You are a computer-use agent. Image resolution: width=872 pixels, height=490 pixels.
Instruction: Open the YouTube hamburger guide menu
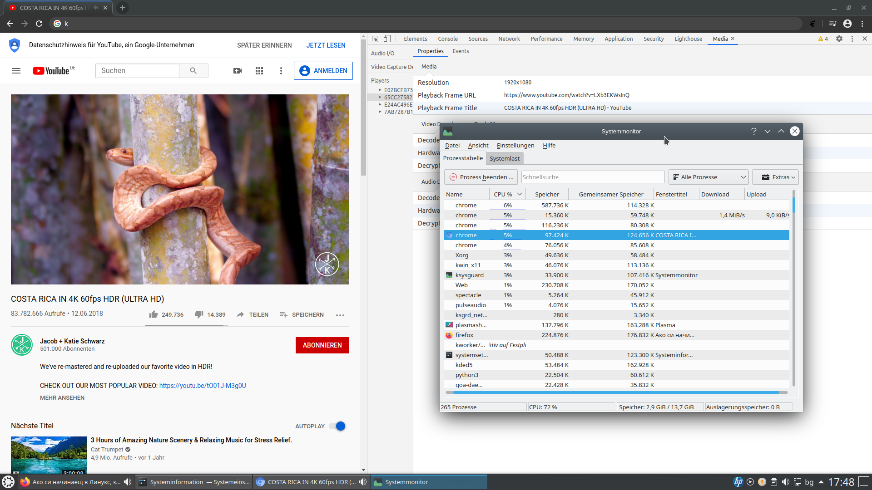16,71
